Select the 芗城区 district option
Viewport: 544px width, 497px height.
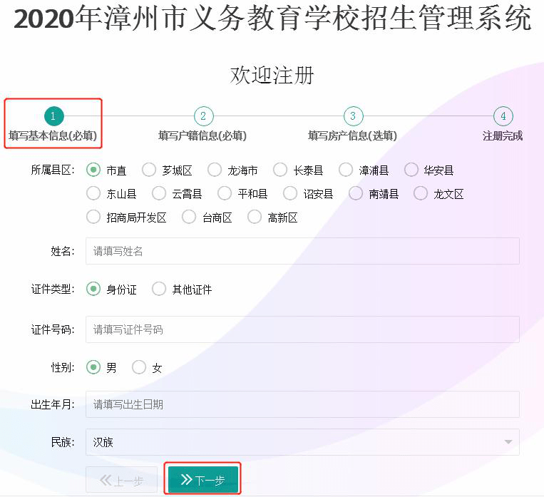point(149,170)
